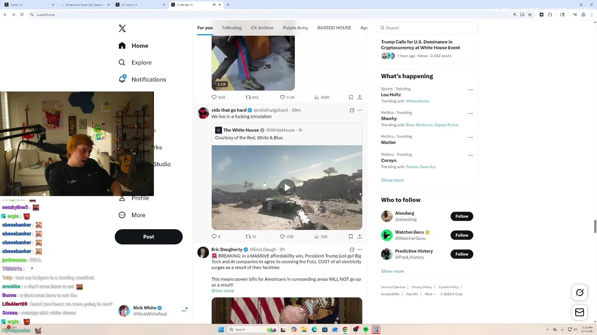Screen dimensions: 597x335
Task: Open Trump crypto dominance news headline
Action: 420,45
